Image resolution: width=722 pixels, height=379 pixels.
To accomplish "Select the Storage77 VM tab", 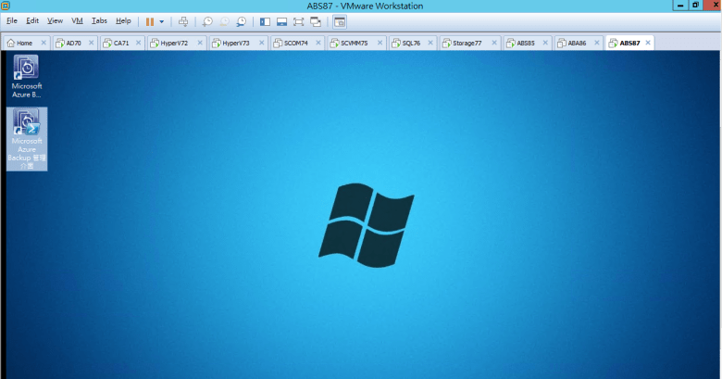I will click(465, 43).
